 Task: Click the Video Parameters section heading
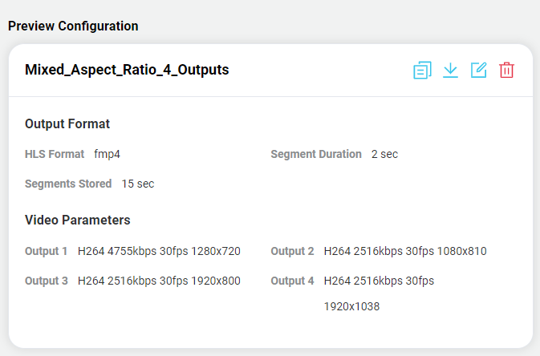point(77,220)
